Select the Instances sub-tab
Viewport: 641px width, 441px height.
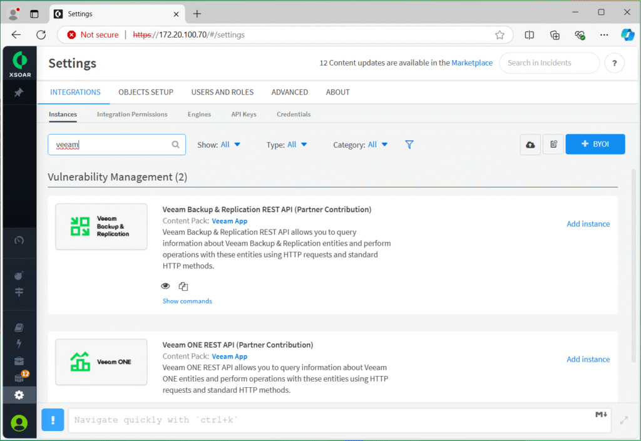click(x=63, y=114)
